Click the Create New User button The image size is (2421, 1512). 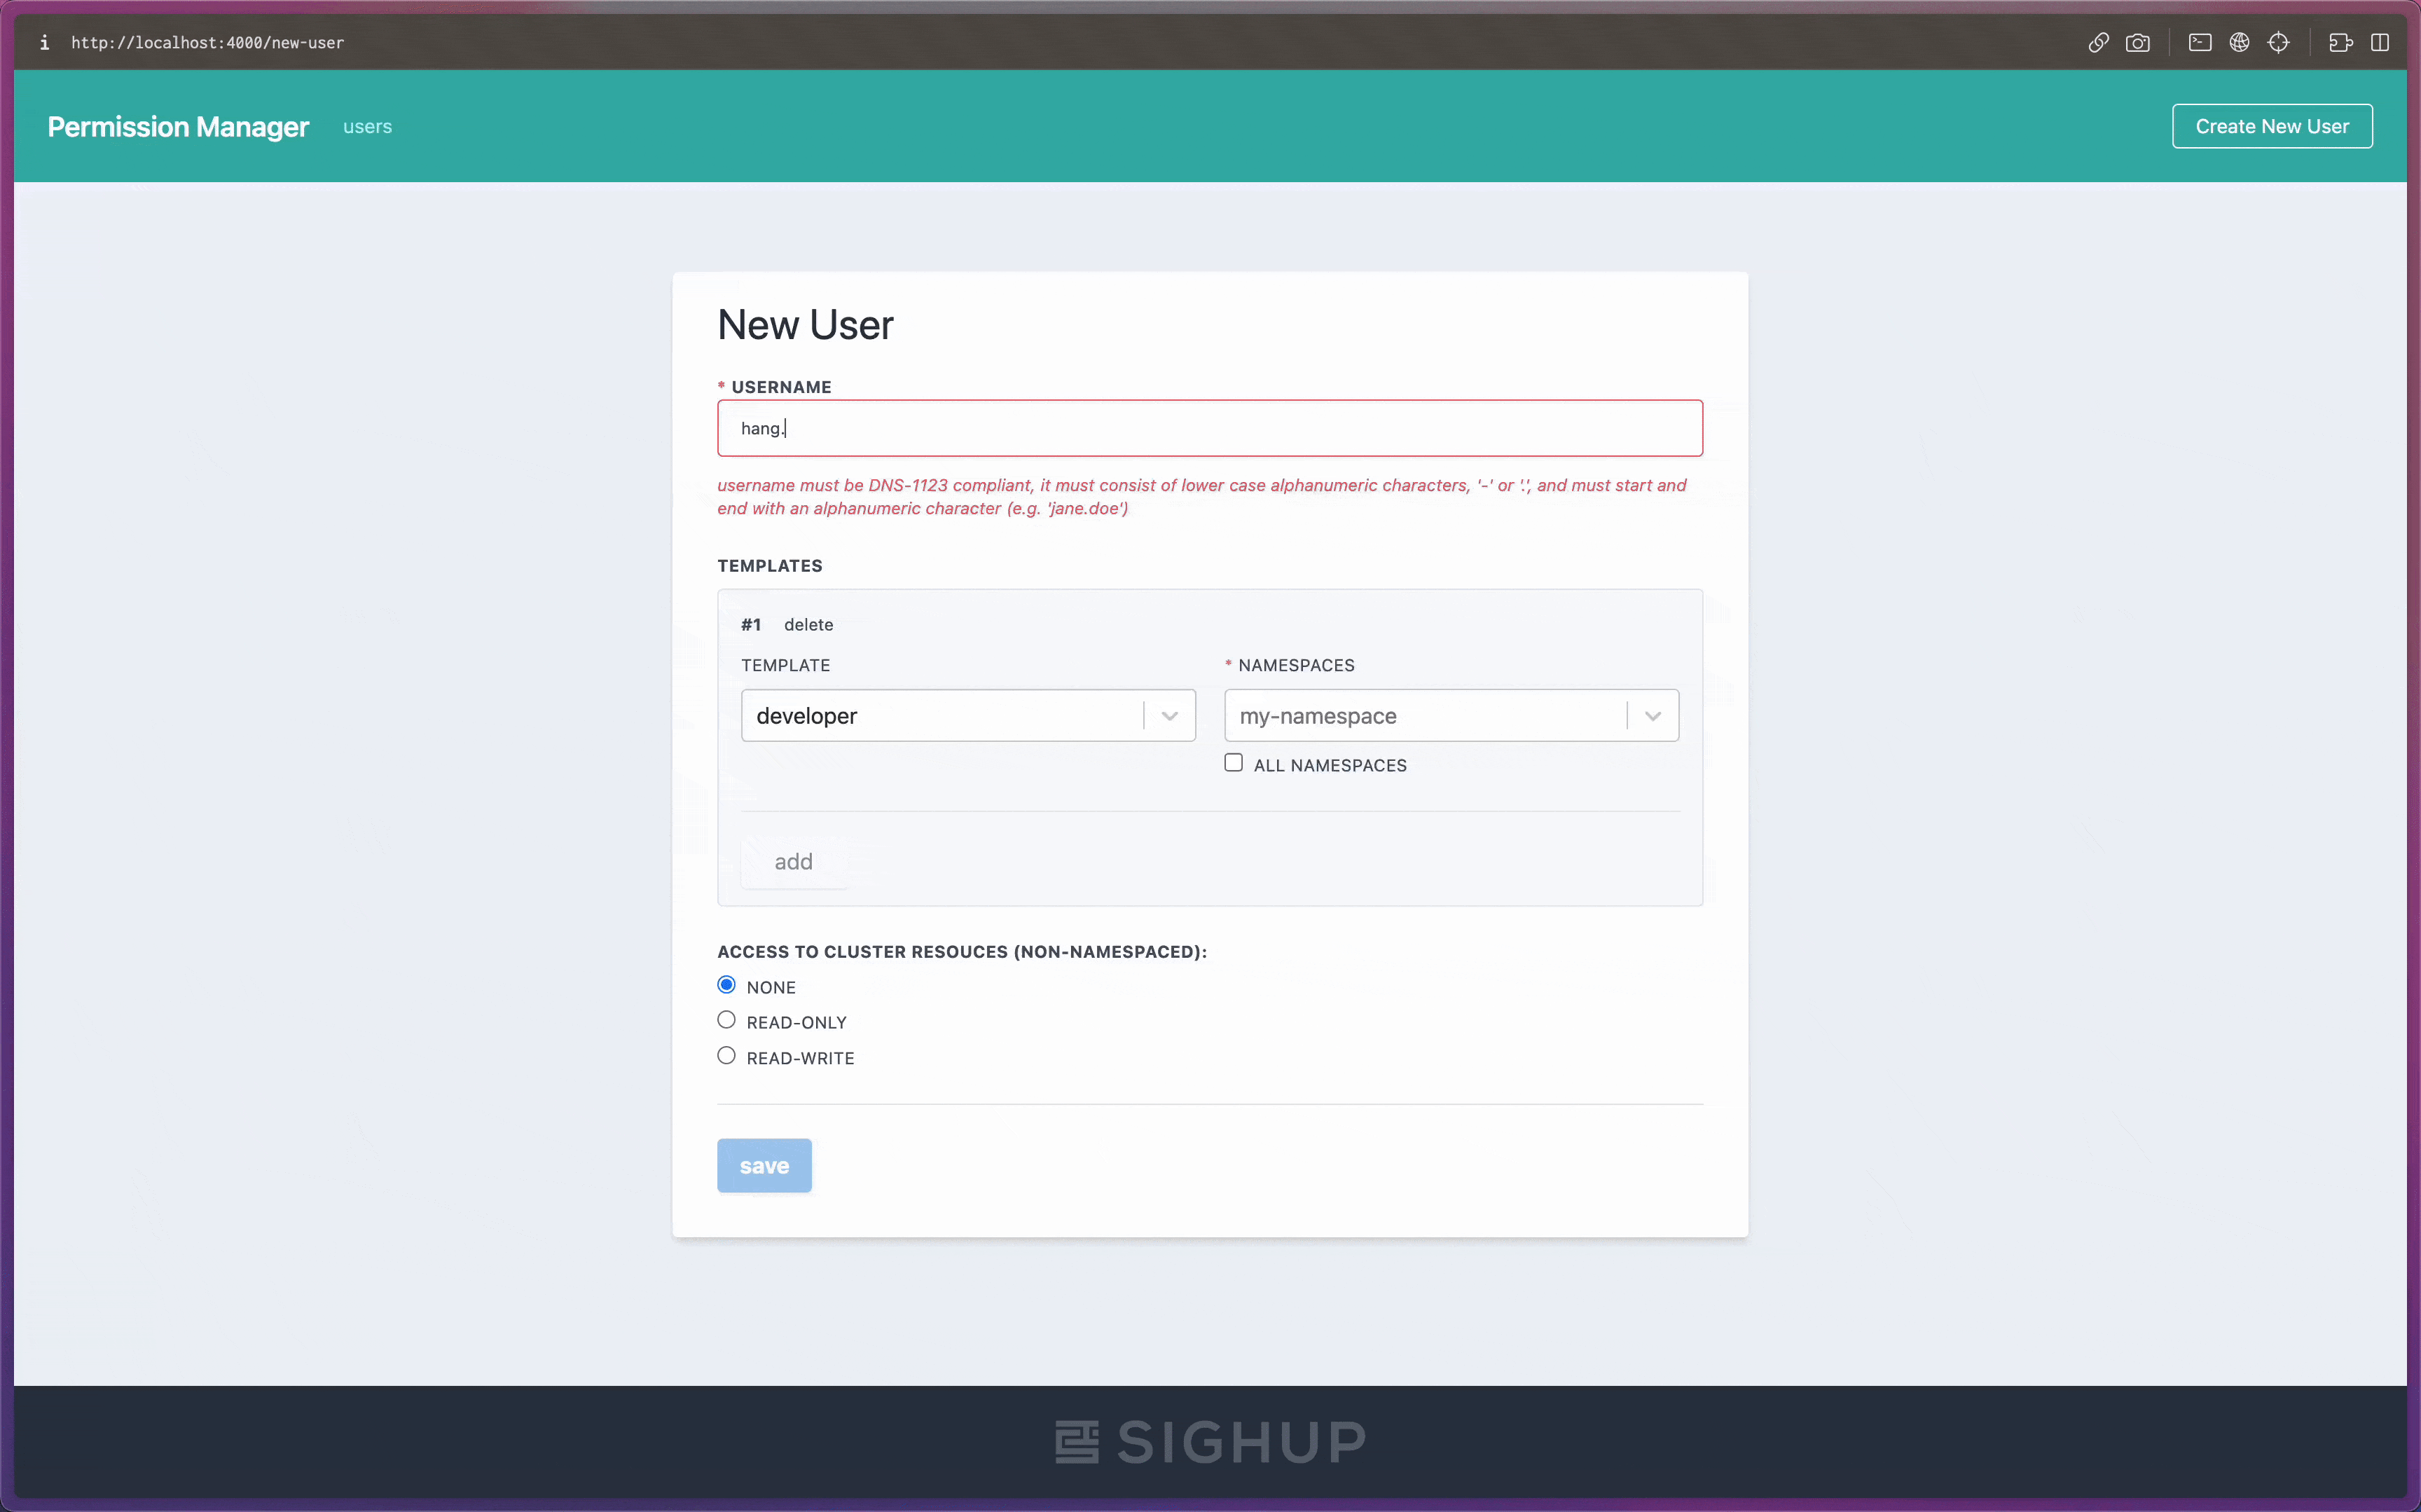click(2271, 125)
